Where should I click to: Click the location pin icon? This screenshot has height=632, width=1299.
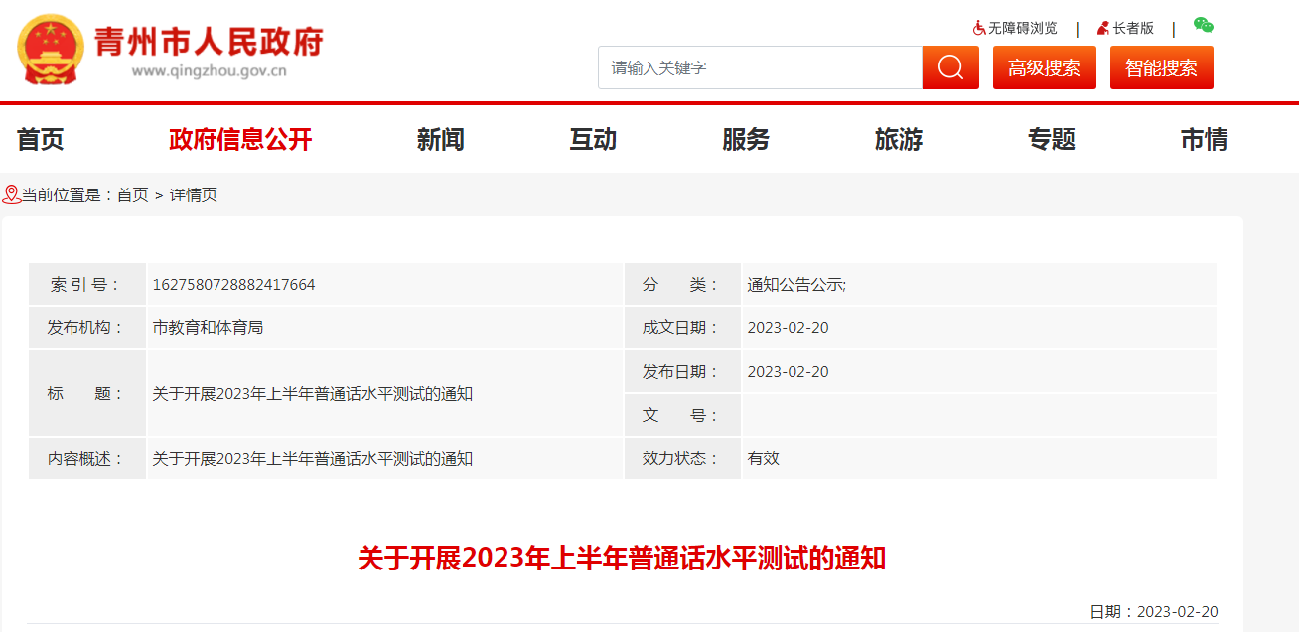point(11,194)
